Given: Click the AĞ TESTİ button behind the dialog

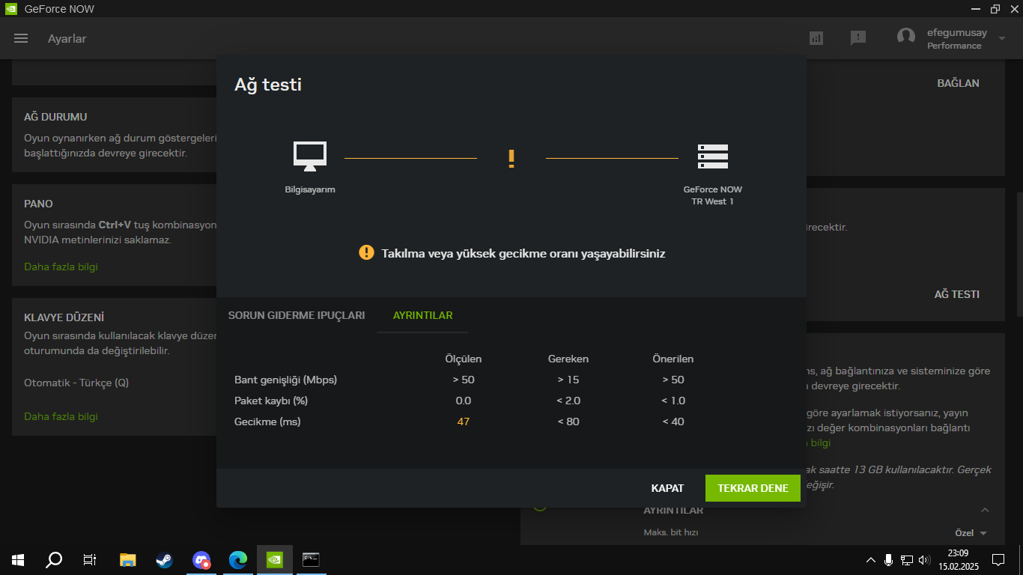Looking at the screenshot, I should click(957, 294).
